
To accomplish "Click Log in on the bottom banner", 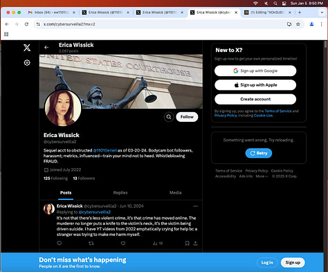I will pos(267,262).
